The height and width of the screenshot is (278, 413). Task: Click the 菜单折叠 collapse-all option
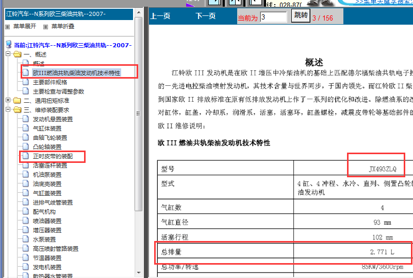click(x=63, y=26)
